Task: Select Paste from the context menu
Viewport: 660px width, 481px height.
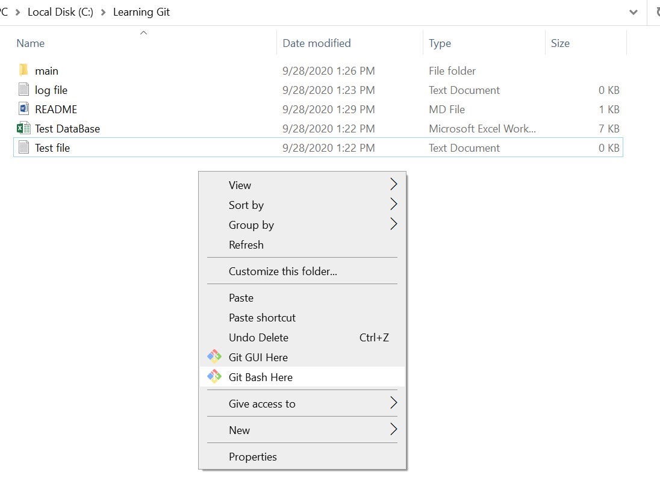Action: click(241, 297)
